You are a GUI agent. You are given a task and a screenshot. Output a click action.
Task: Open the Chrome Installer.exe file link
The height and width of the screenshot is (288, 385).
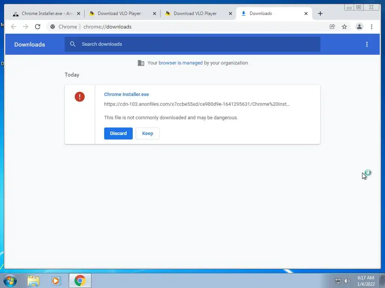point(126,94)
